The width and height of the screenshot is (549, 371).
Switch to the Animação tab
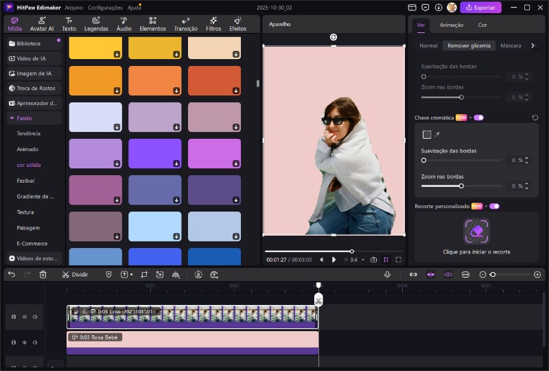tap(451, 25)
